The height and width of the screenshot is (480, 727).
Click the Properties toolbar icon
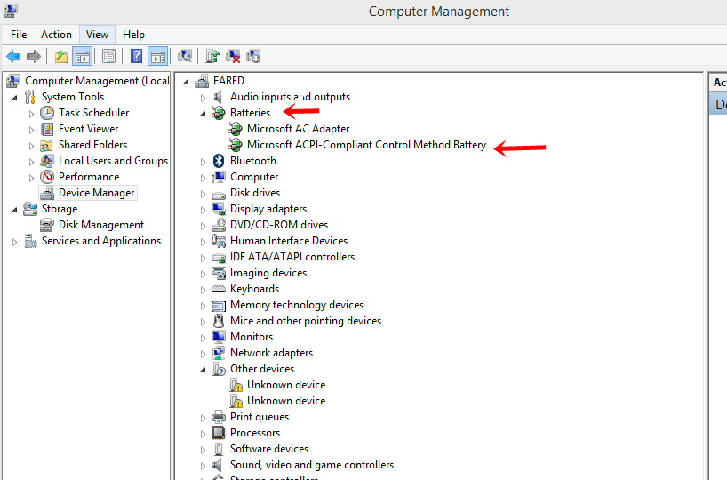(108, 57)
